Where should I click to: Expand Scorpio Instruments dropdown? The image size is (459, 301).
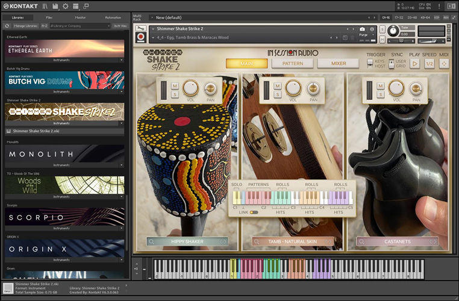(122, 228)
